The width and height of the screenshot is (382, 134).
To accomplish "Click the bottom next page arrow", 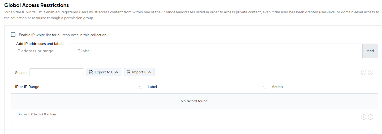I will click(x=371, y=117).
